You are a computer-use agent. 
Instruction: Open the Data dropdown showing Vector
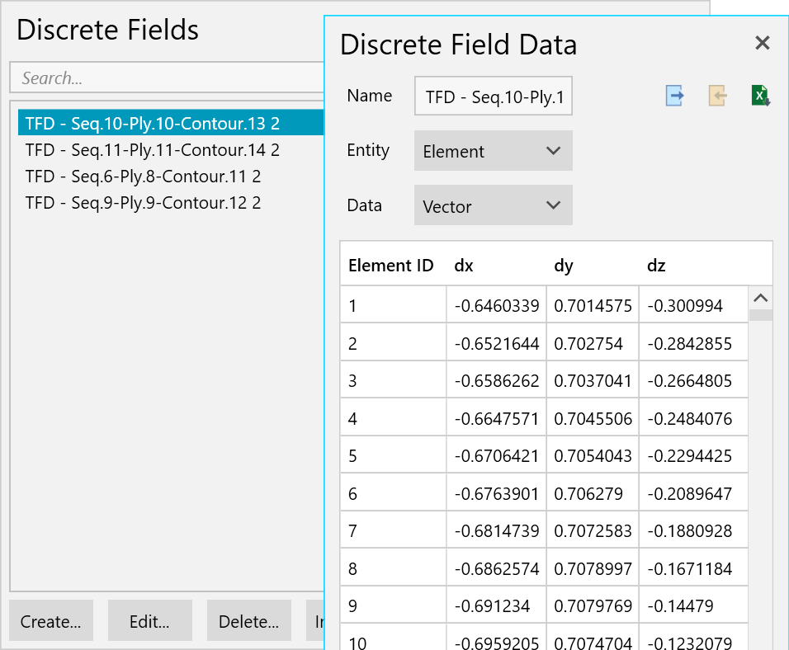point(494,205)
